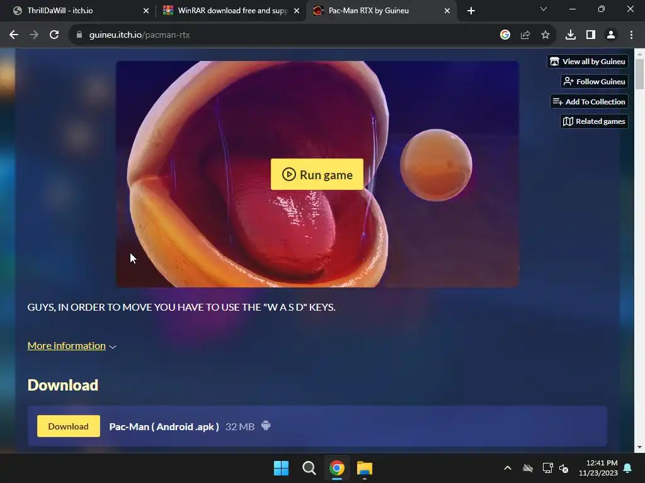The height and width of the screenshot is (483, 645).
Task: Open File Explorer from taskbar
Action: (x=365, y=468)
